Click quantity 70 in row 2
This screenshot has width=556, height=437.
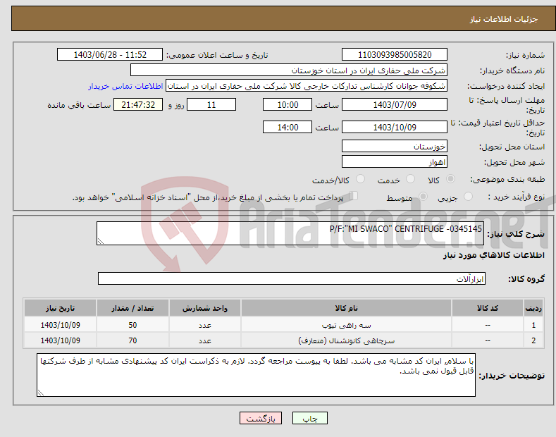(132, 340)
